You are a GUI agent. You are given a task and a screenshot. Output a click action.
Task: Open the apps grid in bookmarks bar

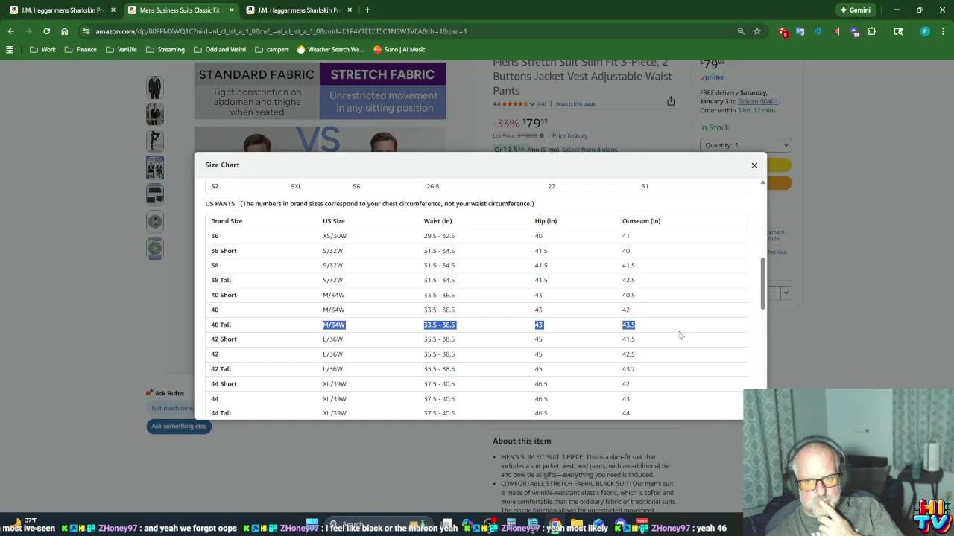click(10, 49)
